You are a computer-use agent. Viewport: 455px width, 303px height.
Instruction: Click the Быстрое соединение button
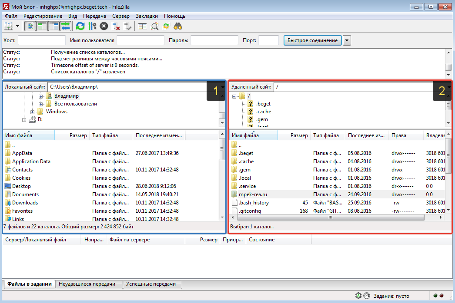312,40
